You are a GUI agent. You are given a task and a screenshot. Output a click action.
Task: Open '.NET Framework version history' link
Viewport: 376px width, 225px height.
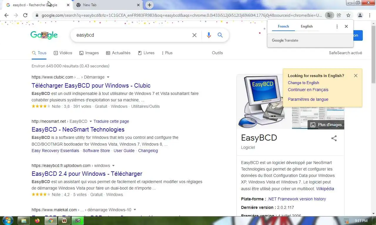[x=297, y=199]
